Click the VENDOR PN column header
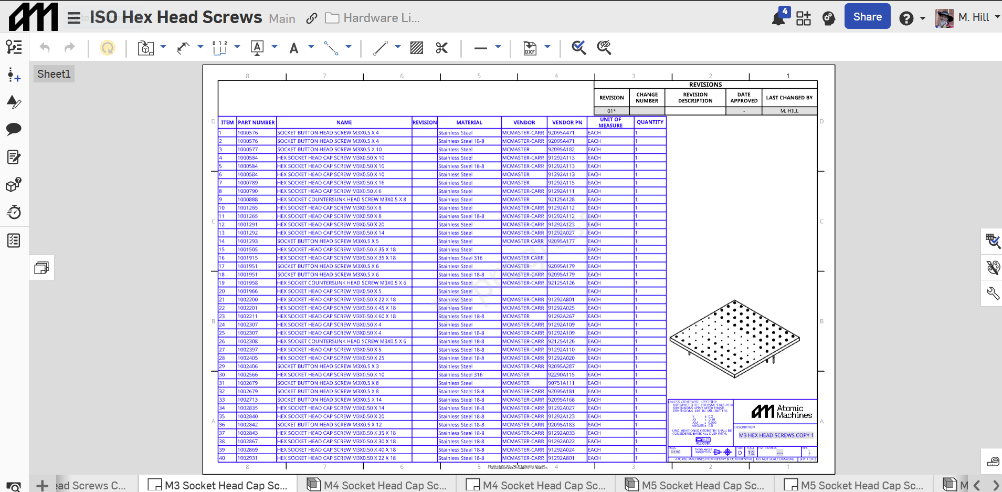This screenshot has width=1002, height=492. tap(567, 122)
